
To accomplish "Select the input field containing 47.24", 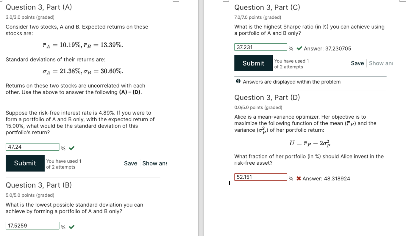I will click(x=33, y=147).
